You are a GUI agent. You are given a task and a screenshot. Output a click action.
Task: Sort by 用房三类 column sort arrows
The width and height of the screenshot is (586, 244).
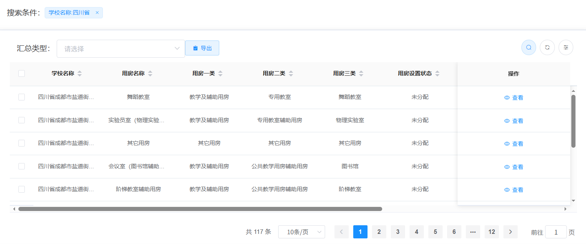361,74
